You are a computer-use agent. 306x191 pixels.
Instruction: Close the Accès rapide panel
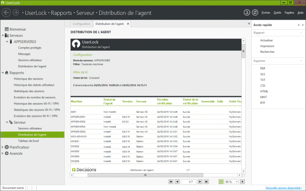(x=303, y=25)
